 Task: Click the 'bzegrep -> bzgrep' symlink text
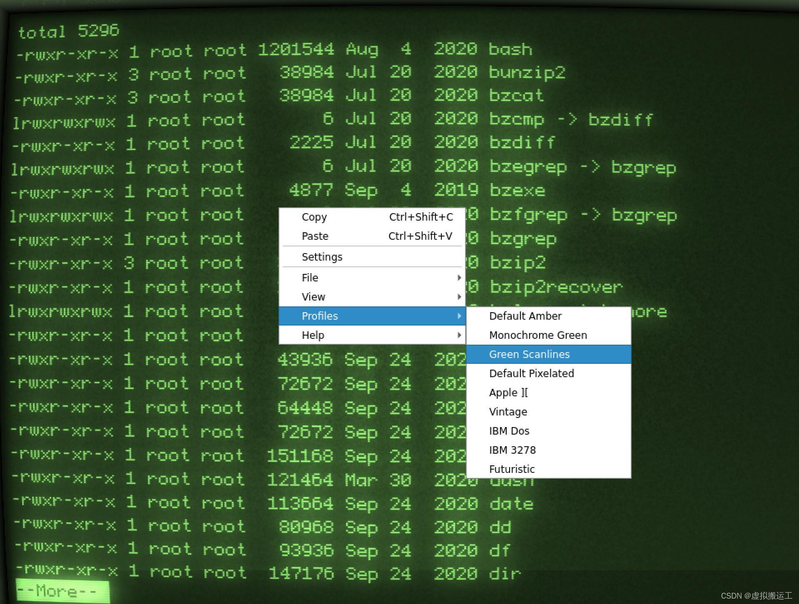point(583,167)
